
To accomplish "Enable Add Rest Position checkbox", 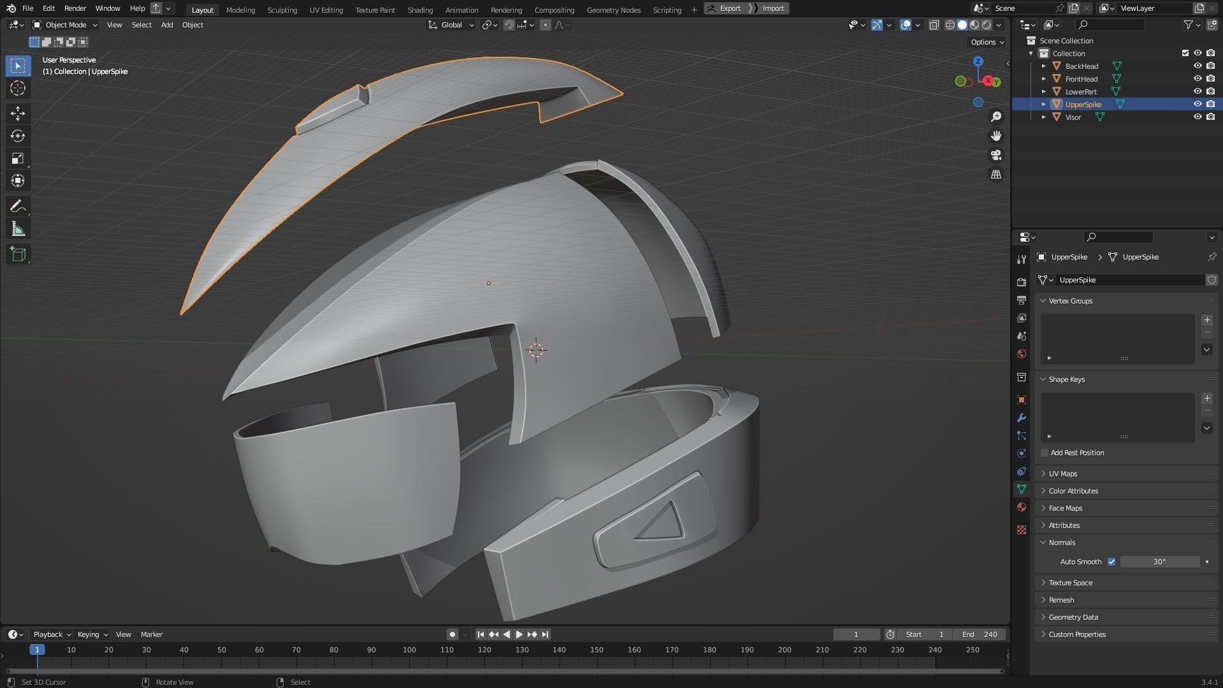I will pyautogui.click(x=1045, y=453).
